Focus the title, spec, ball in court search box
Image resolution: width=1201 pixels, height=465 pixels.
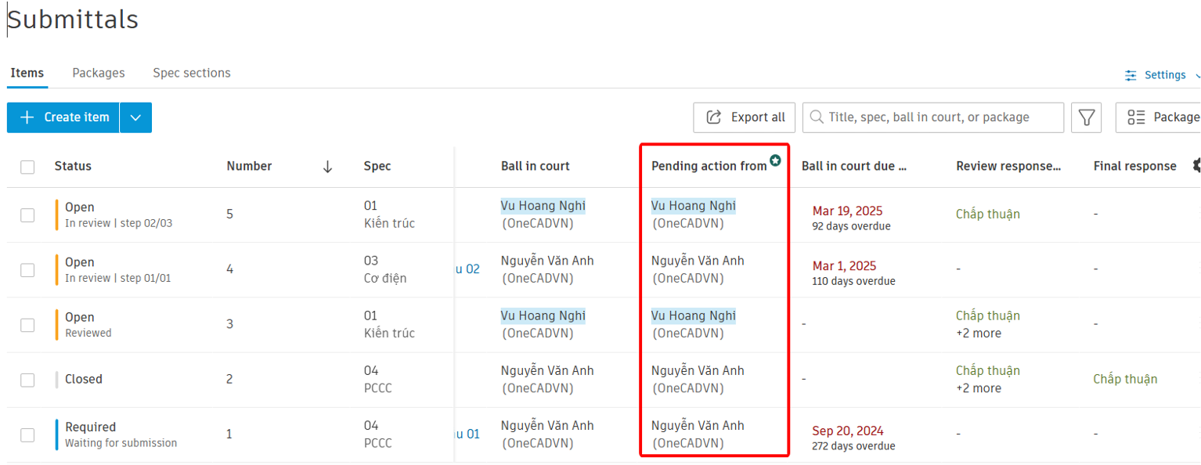[933, 117]
